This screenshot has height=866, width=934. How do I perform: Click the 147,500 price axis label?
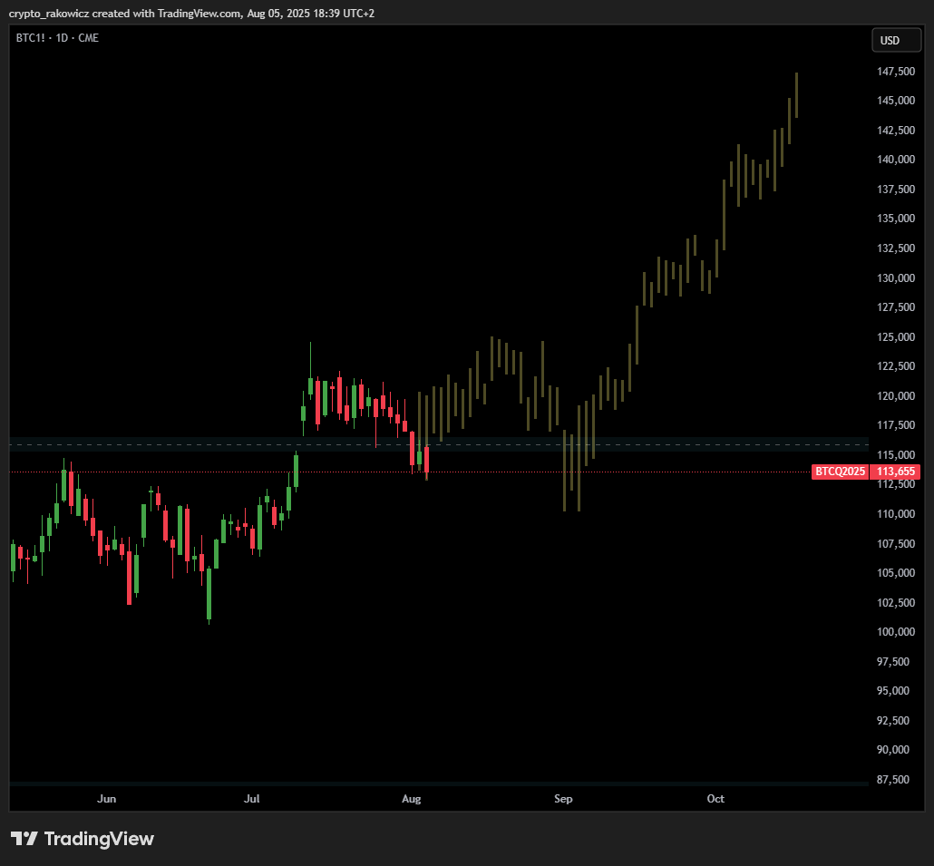(x=896, y=72)
